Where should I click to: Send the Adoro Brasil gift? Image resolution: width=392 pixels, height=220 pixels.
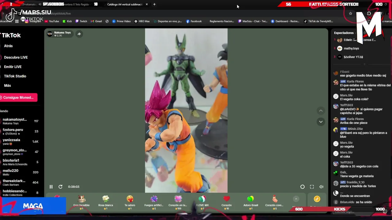tap(251, 202)
